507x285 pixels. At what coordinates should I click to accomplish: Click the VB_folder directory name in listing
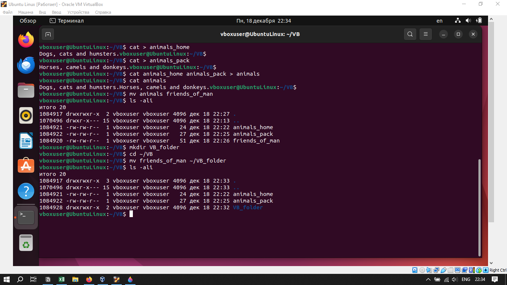[x=248, y=207]
